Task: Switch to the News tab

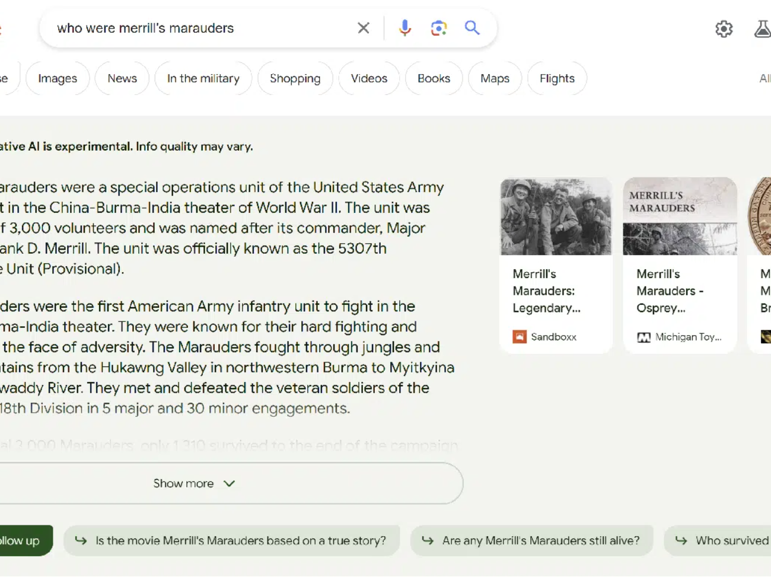Action: click(x=122, y=78)
